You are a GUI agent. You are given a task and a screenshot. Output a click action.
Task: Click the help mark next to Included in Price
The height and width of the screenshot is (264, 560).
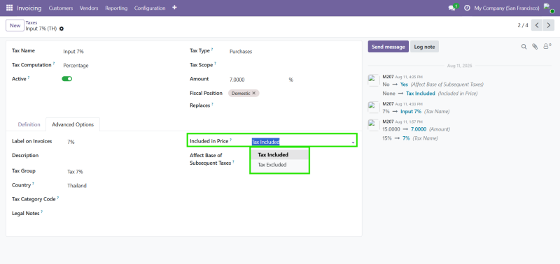tap(231, 140)
